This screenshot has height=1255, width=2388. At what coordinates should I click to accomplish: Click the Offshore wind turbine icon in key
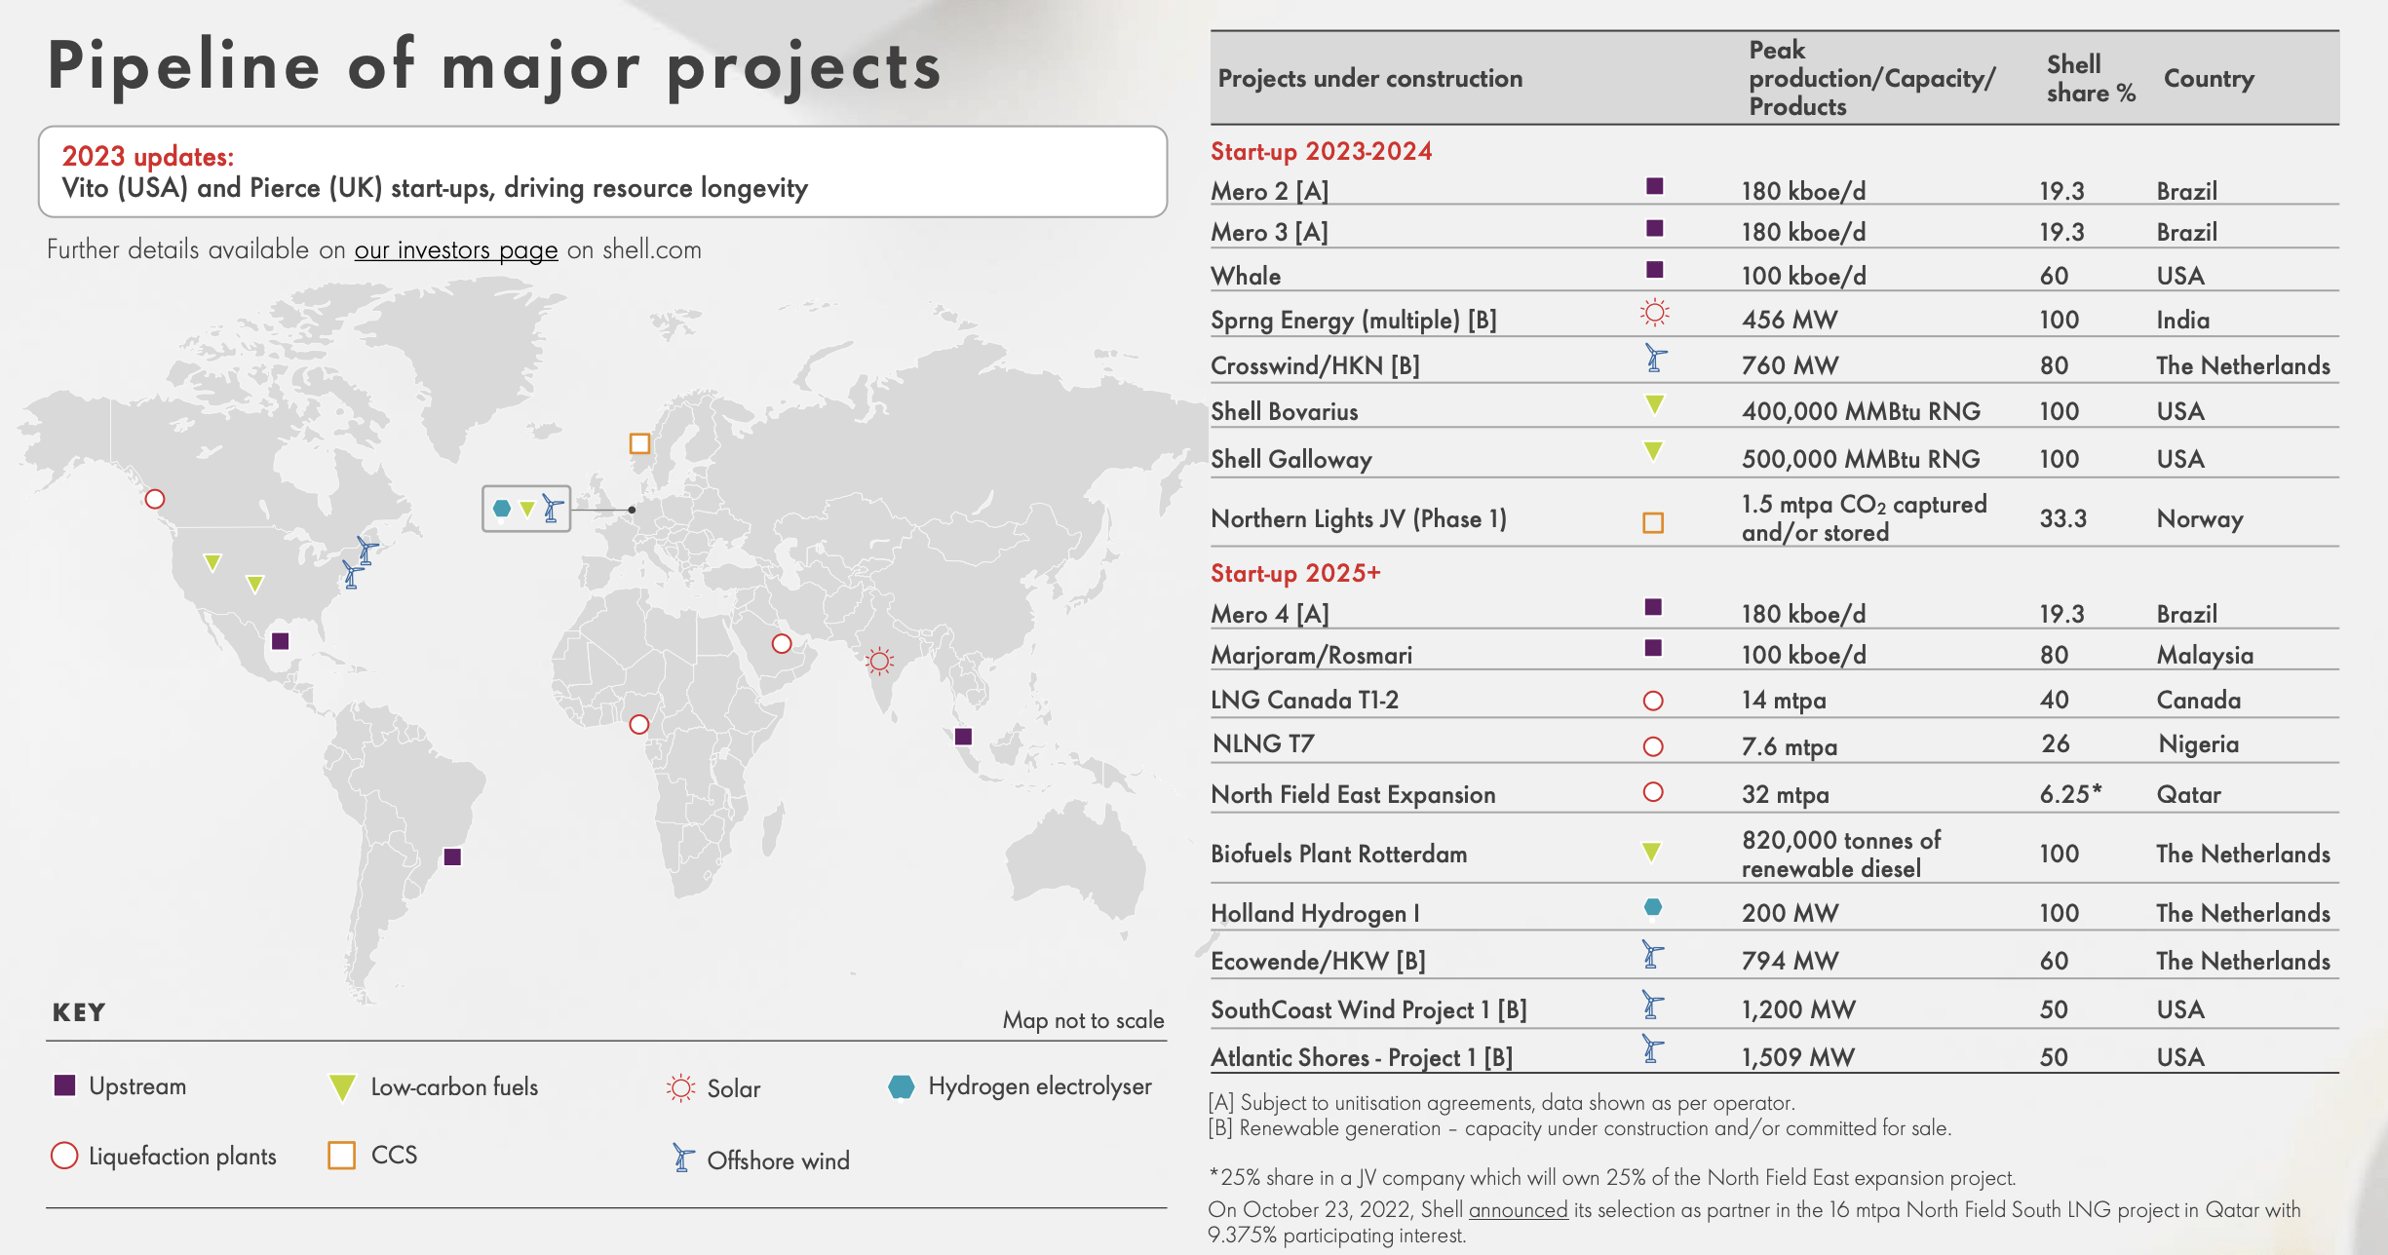point(683,1158)
